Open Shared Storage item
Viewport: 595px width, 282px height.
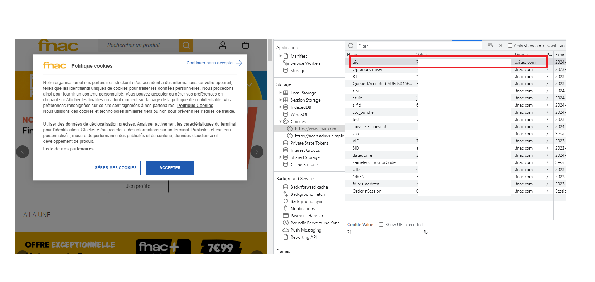[305, 157]
